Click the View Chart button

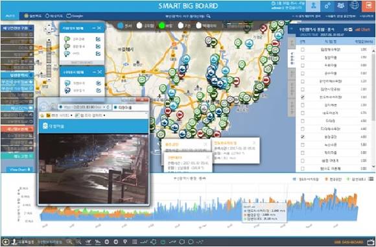pyautogui.click(x=19, y=170)
